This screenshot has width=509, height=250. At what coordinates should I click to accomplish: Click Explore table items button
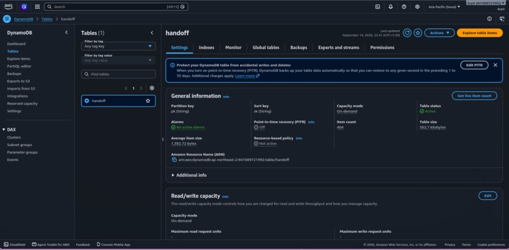pos(479,33)
